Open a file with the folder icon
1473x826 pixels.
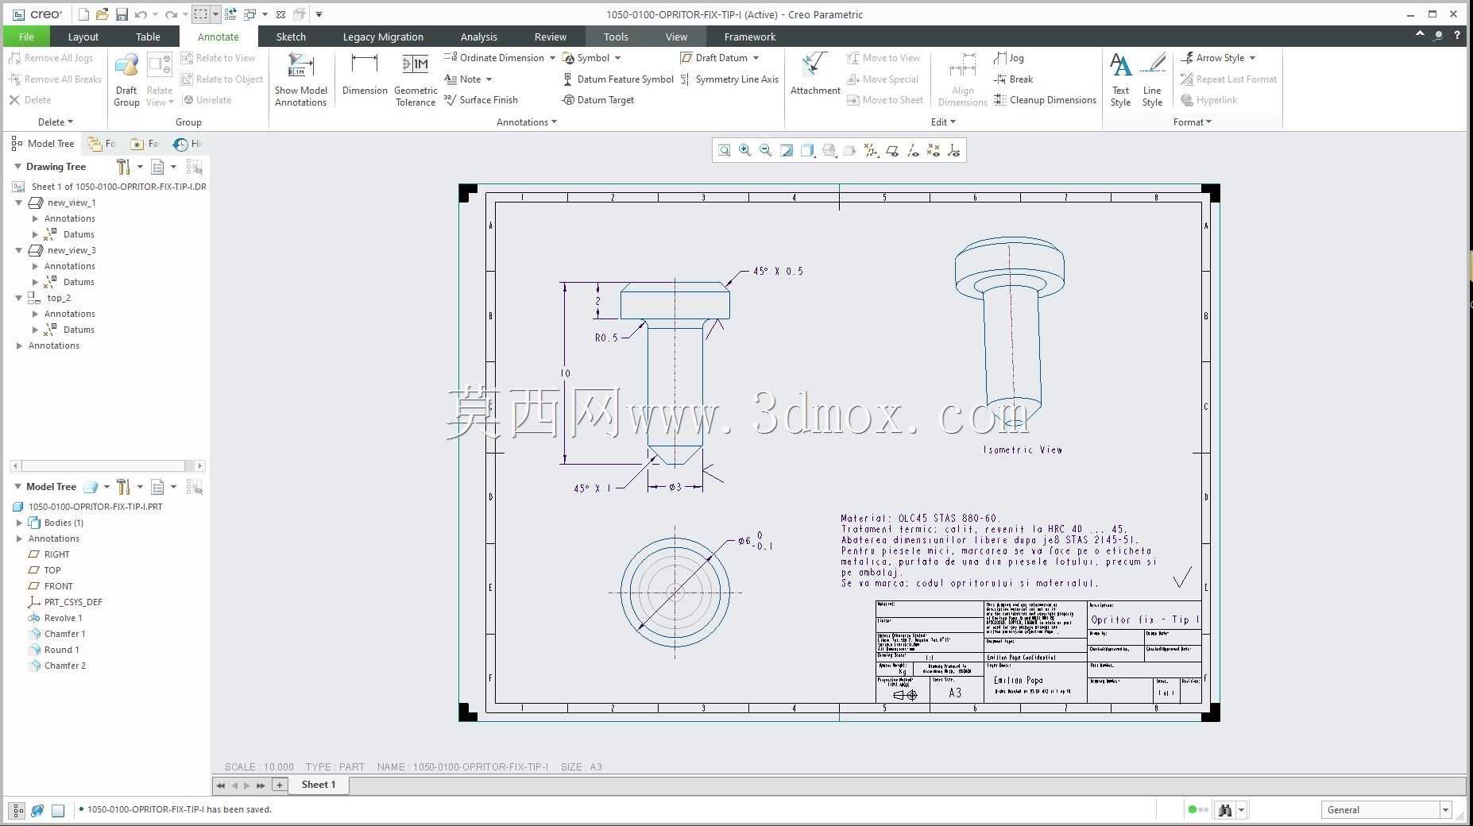tap(102, 14)
